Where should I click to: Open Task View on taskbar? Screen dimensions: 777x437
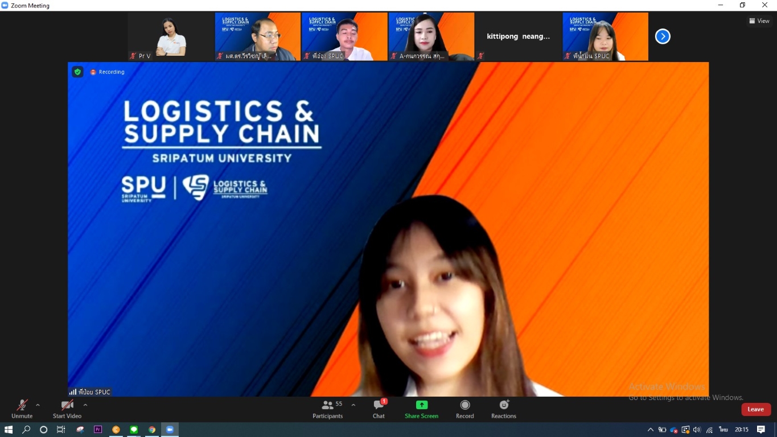(x=61, y=430)
